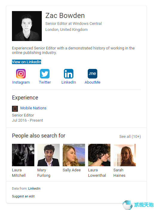Click the Zac Bowden name heading
Viewport: 154px width, 210px height.
click(65, 16)
